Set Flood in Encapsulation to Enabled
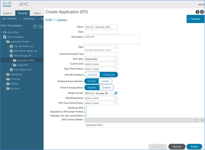 [106, 87]
